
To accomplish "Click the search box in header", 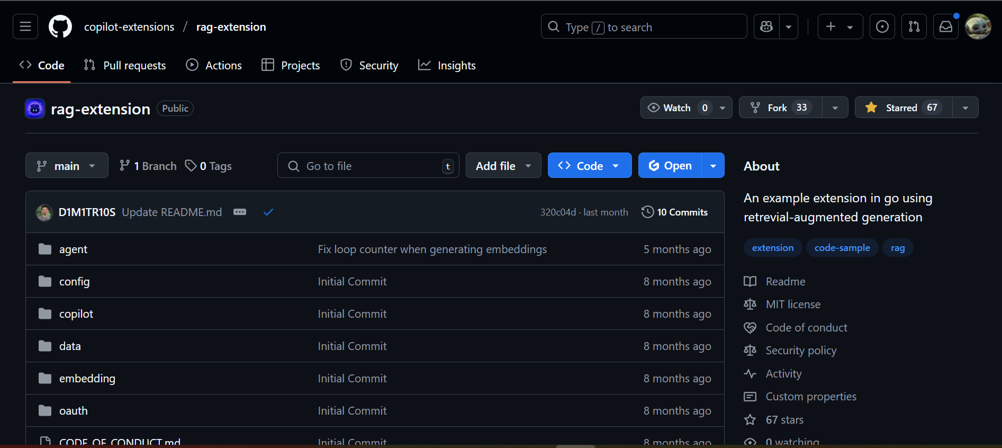I will [x=644, y=26].
